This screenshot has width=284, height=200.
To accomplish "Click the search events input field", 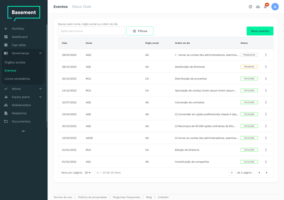I will 91,31.
